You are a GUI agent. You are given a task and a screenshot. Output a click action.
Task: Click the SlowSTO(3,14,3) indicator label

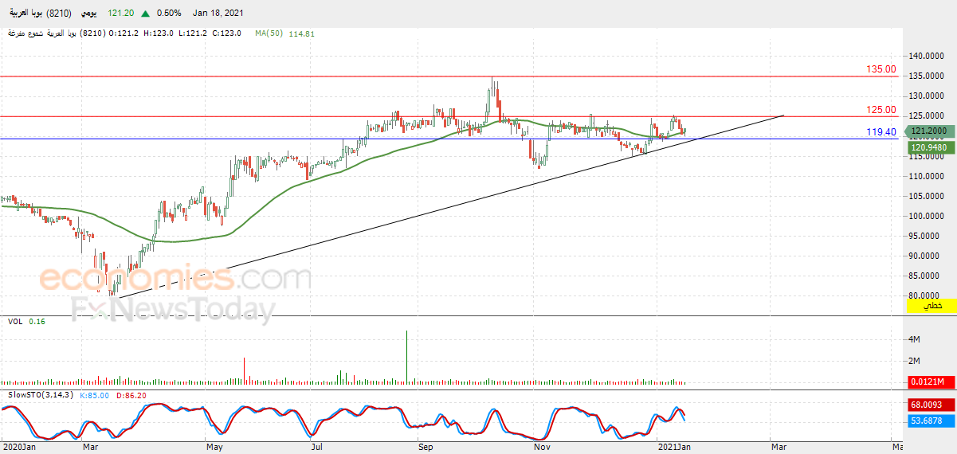(x=41, y=395)
